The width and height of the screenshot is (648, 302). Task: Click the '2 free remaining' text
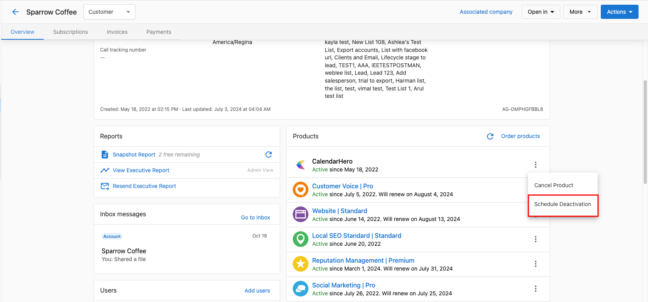[179, 155]
